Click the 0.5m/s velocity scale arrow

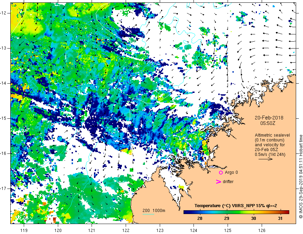click(x=265, y=159)
